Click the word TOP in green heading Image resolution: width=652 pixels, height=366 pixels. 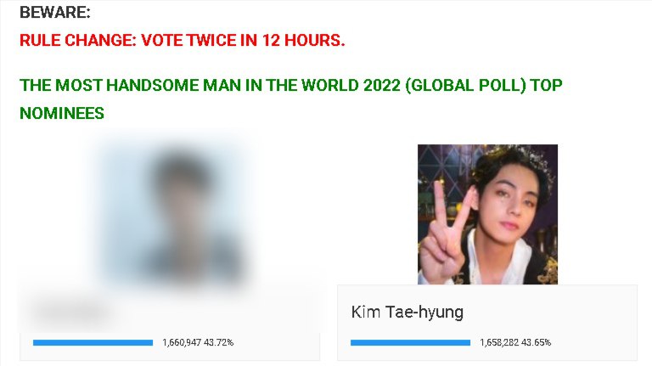547,85
